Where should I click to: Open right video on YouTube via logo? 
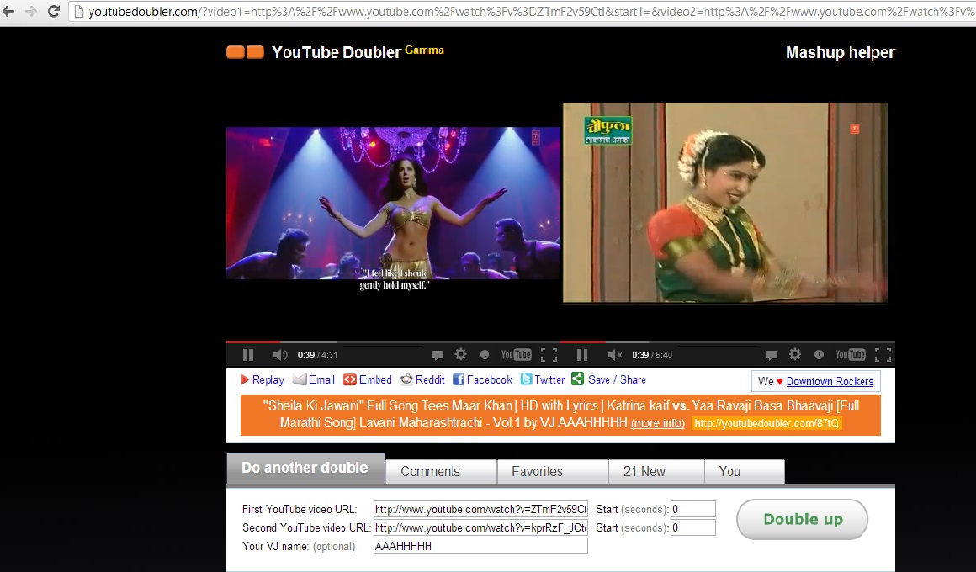851,355
